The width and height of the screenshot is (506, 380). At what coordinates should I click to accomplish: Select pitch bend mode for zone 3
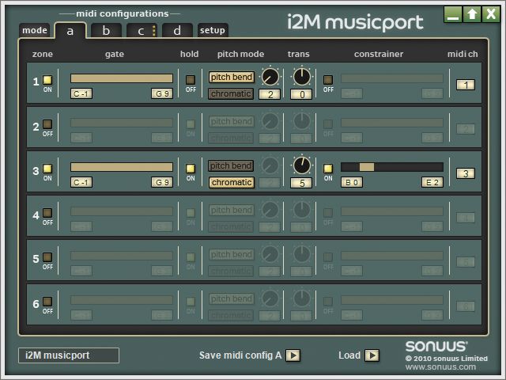coord(231,165)
